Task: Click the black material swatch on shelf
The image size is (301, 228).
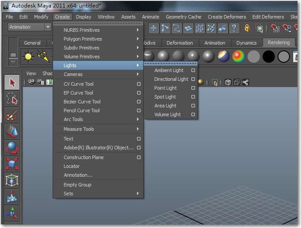Action: 269,57
